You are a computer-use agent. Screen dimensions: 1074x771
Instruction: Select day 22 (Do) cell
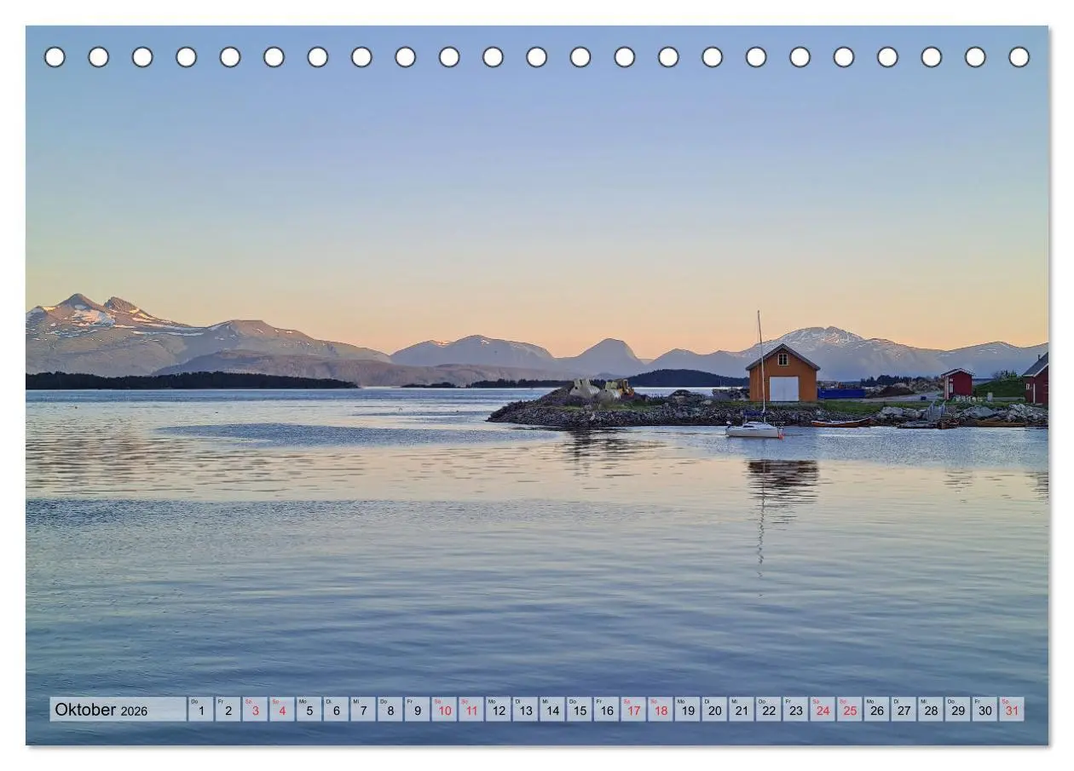(769, 710)
